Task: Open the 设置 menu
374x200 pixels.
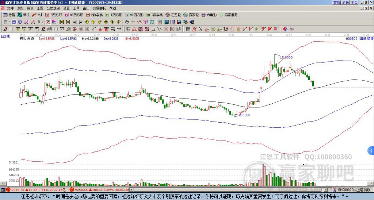Action: click(66, 8)
